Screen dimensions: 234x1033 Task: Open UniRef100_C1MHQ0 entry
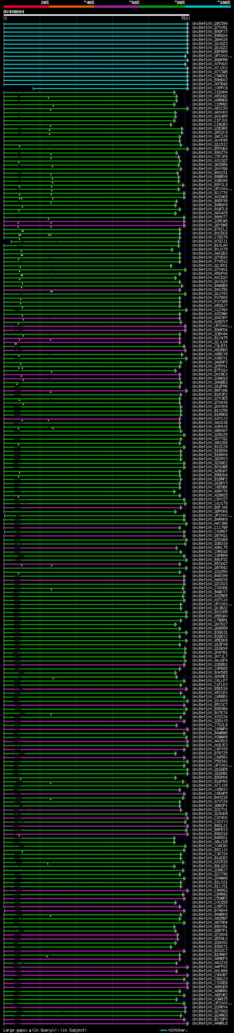click(210, 104)
